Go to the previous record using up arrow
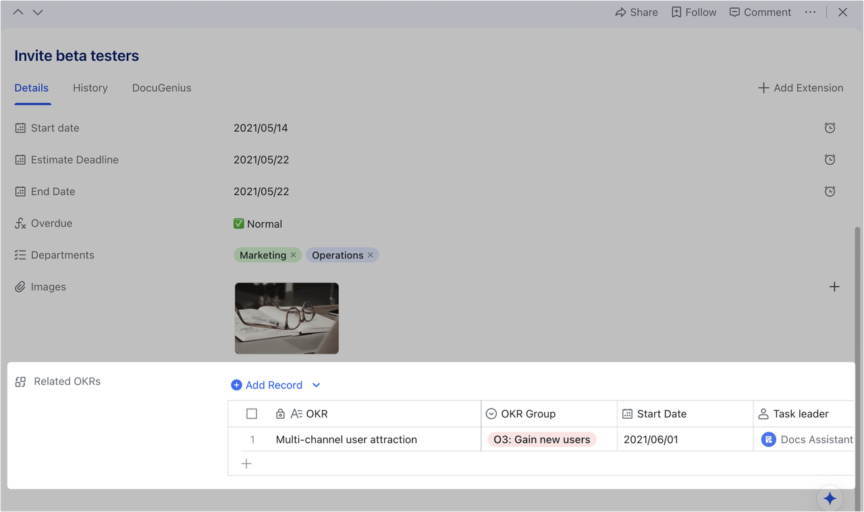864x512 pixels. click(x=18, y=12)
